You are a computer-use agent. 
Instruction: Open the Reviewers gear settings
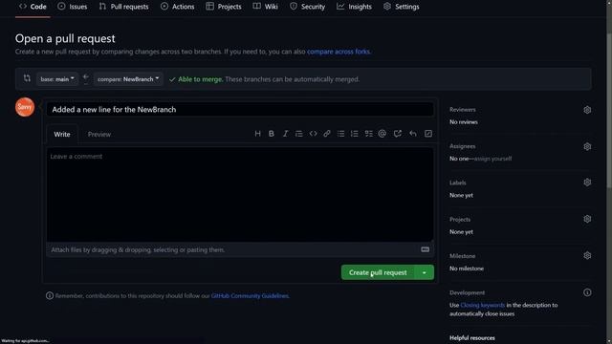point(587,110)
